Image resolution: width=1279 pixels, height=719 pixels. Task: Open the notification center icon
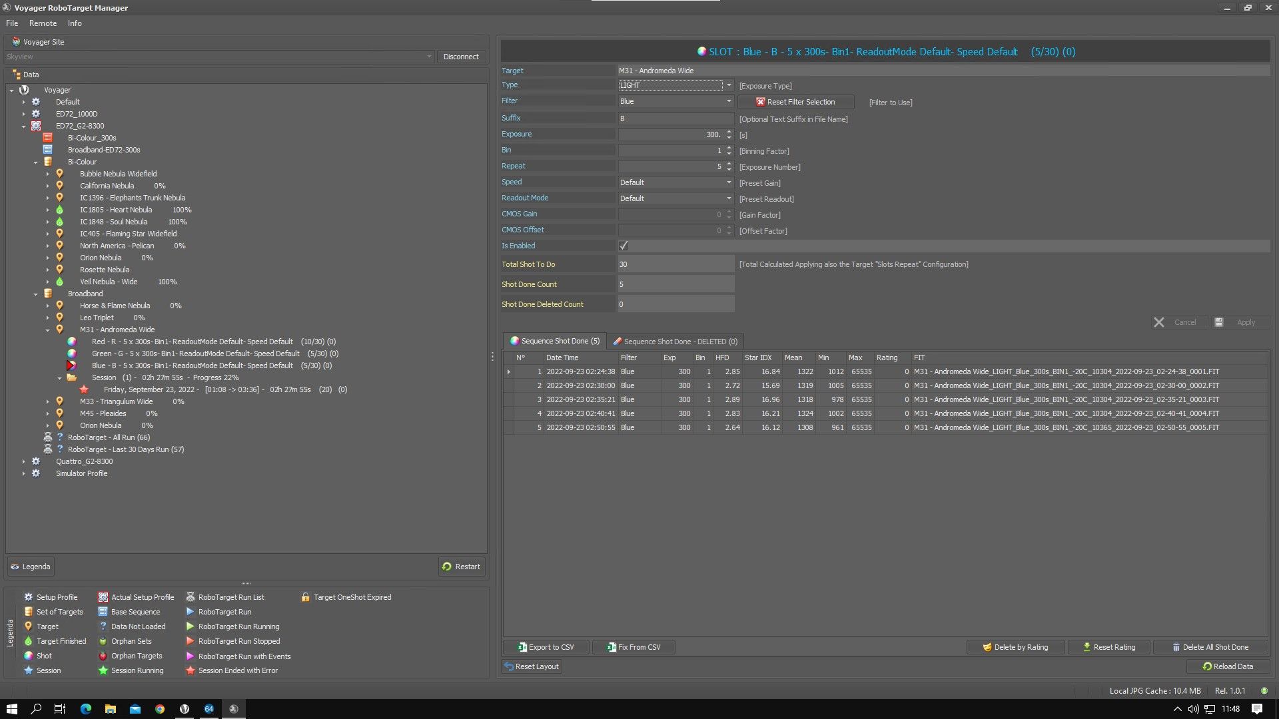pos(1257,709)
